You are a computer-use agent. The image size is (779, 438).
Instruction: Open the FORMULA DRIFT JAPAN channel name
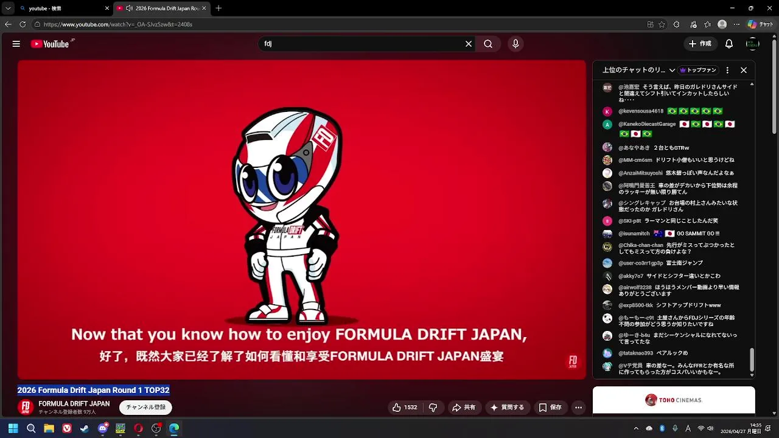[x=74, y=404]
